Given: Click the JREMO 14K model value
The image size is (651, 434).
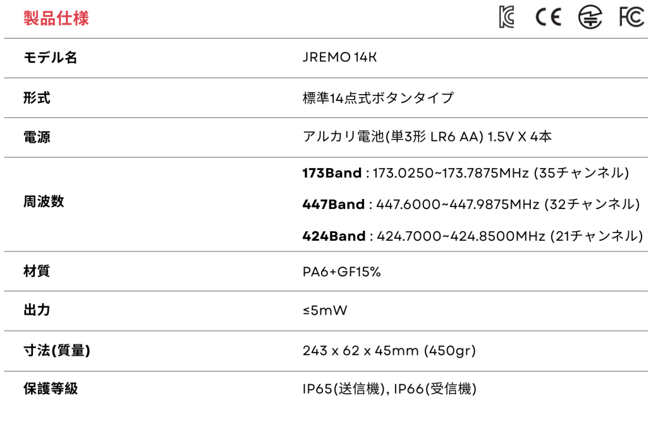Looking at the screenshot, I should point(339,57).
